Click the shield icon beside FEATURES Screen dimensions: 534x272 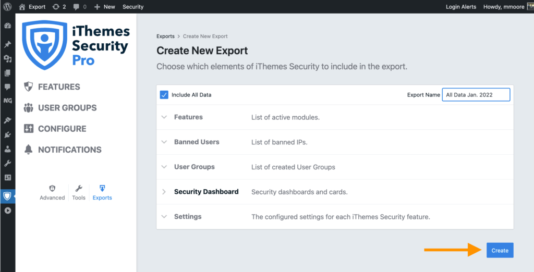29,86
